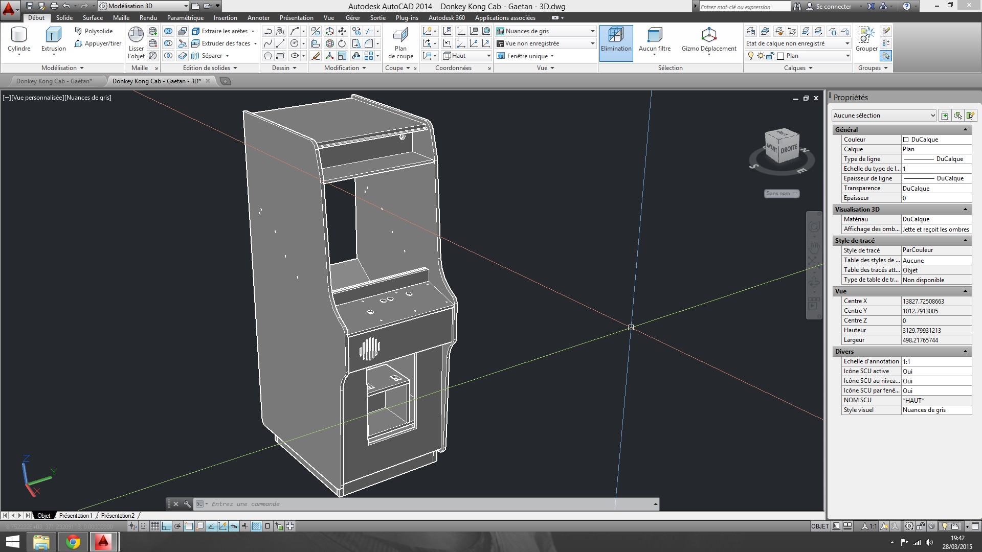Toggle layer lock icon for Plan
This screenshot has height=552, width=982.
coord(770,56)
